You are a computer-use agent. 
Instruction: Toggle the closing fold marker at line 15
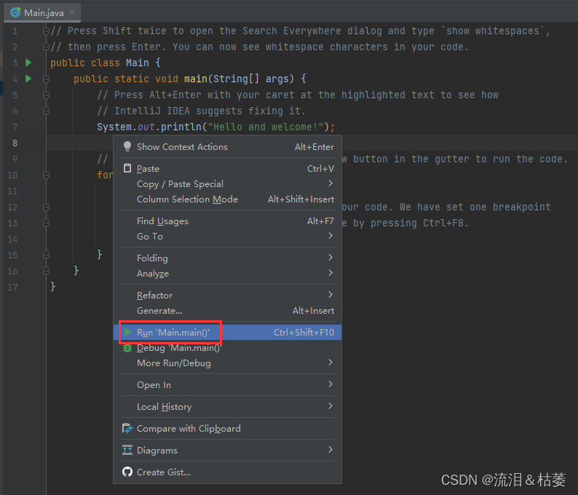46,255
